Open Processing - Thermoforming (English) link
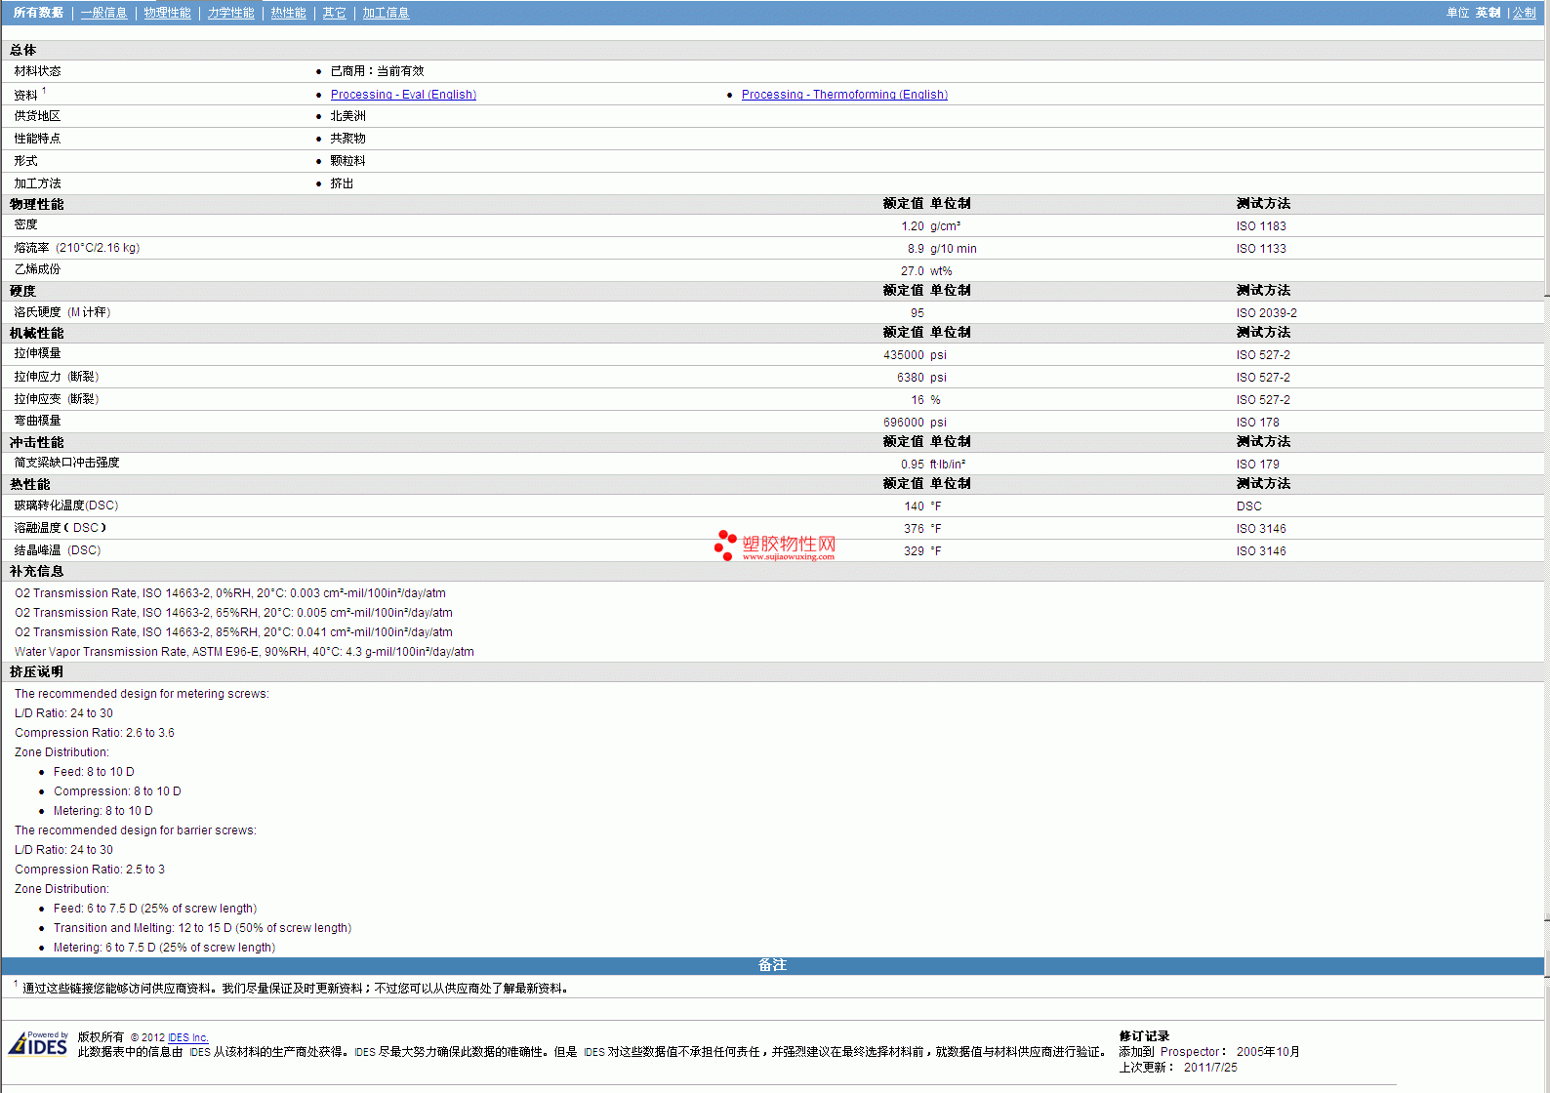The height and width of the screenshot is (1093, 1550). (844, 95)
